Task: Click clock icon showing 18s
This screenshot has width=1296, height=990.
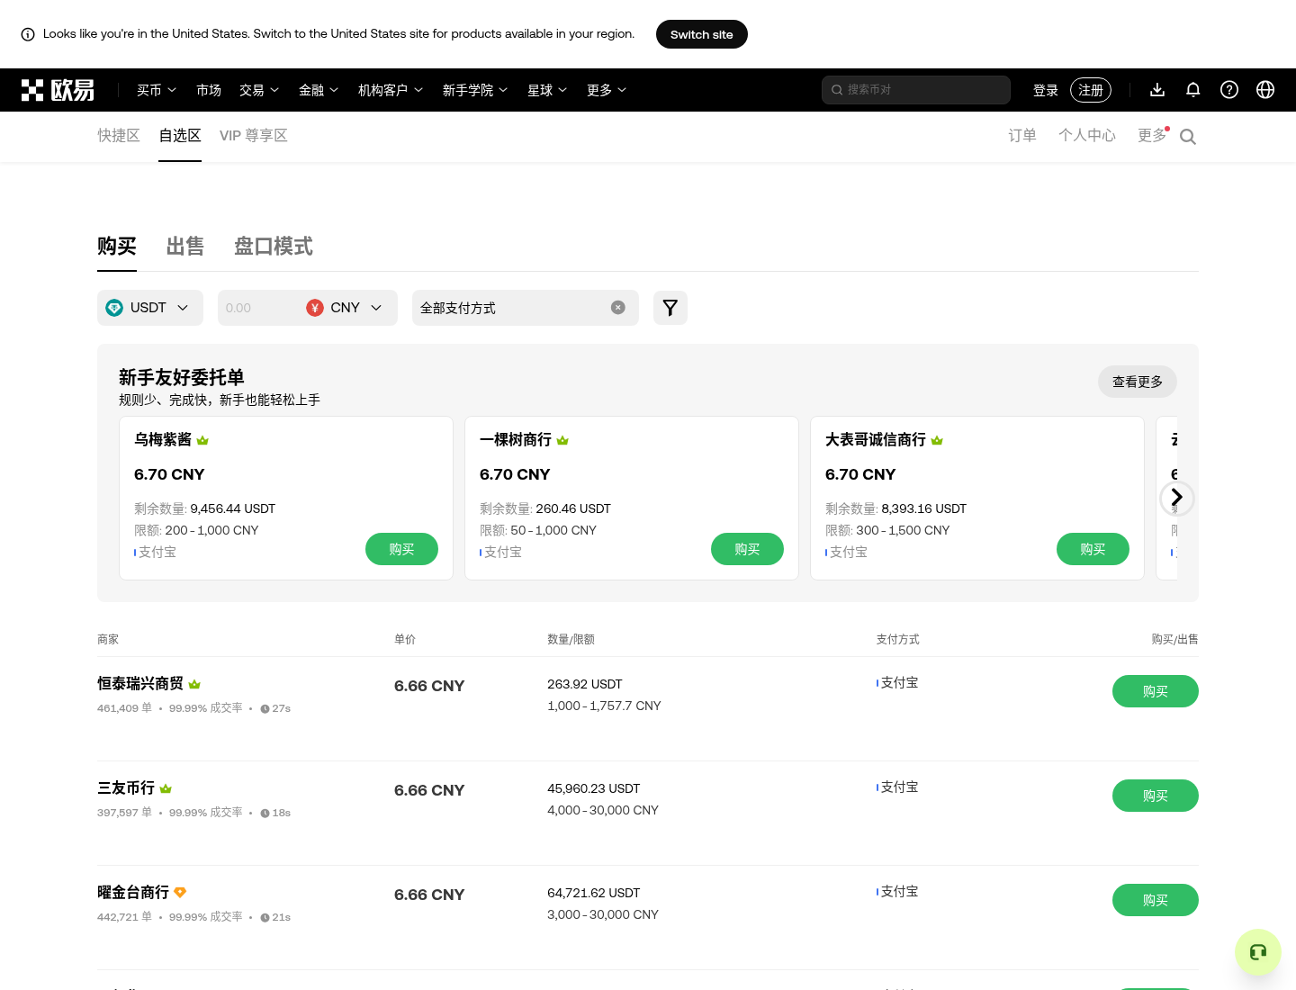Action: click(265, 814)
